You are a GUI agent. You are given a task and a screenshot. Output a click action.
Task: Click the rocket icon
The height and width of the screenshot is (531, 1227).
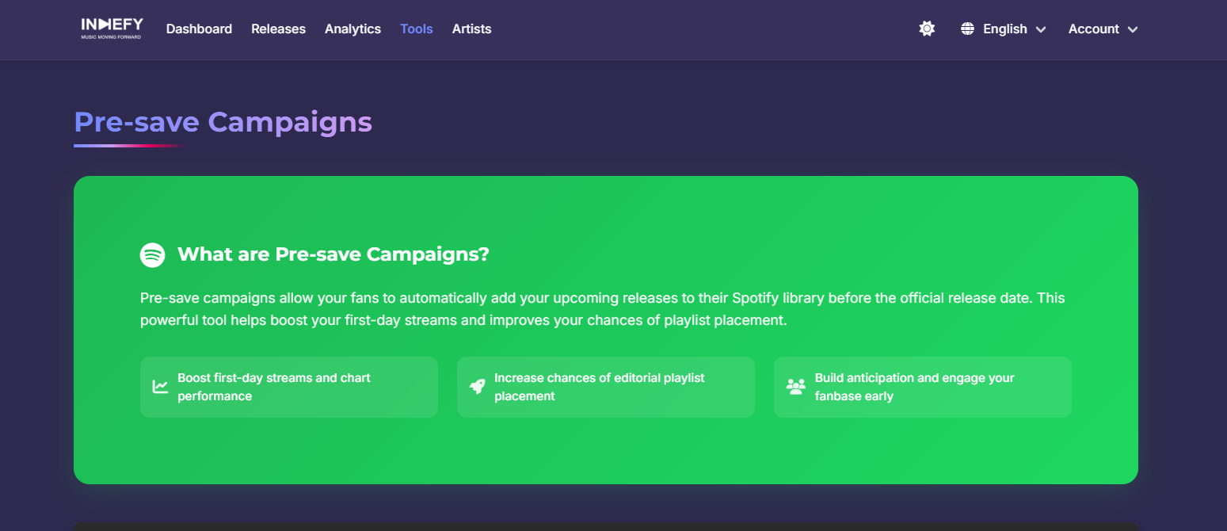[477, 387]
